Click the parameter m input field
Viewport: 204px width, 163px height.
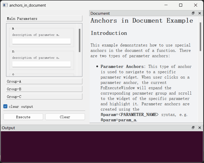42,41
